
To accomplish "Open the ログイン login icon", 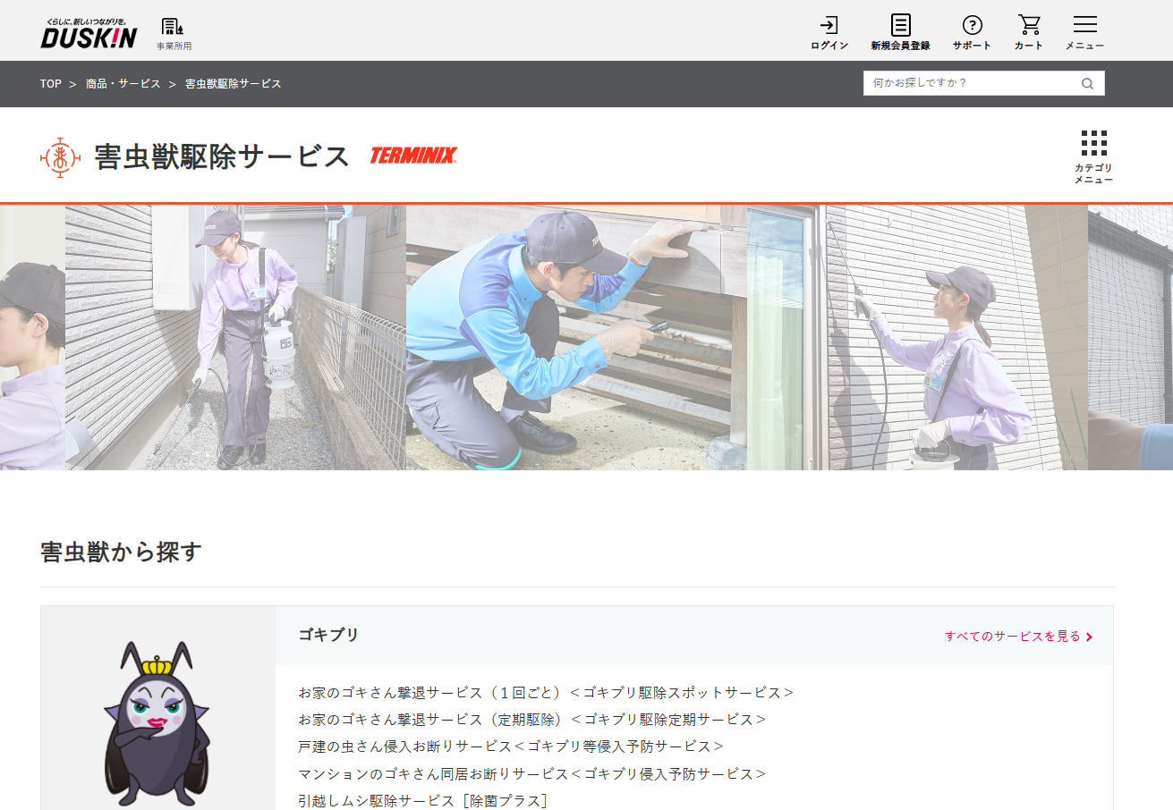I will pos(829,33).
